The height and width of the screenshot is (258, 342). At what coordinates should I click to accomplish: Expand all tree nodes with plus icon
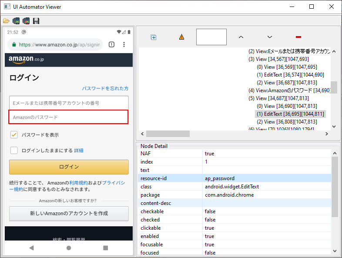click(154, 37)
